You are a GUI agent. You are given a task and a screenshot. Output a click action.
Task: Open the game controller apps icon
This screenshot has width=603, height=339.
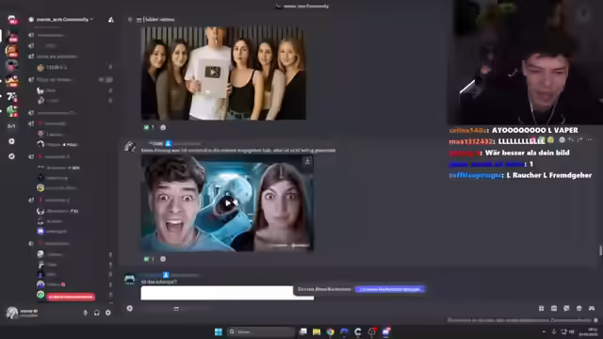click(x=592, y=308)
